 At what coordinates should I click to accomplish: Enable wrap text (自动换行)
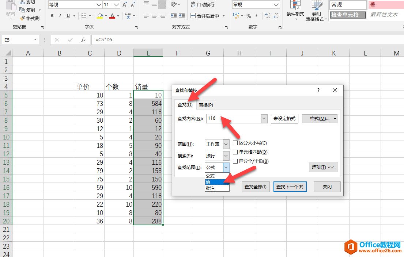203,4
